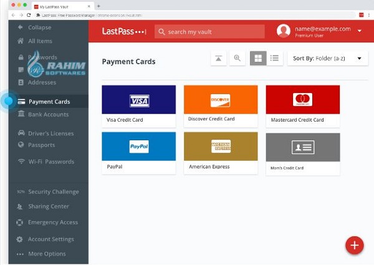Click the name@example.com account label
Image resolution: width=374 pixels, height=265 pixels.
click(x=323, y=29)
